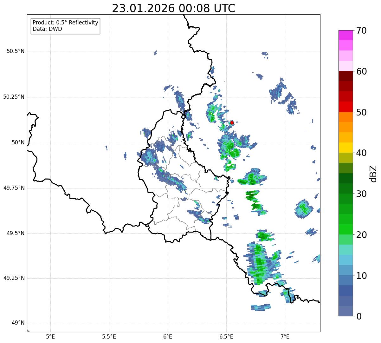Click the colorbar label 70
Image resolution: width=381 pixels, height=343 pixels.
[361, 30]
